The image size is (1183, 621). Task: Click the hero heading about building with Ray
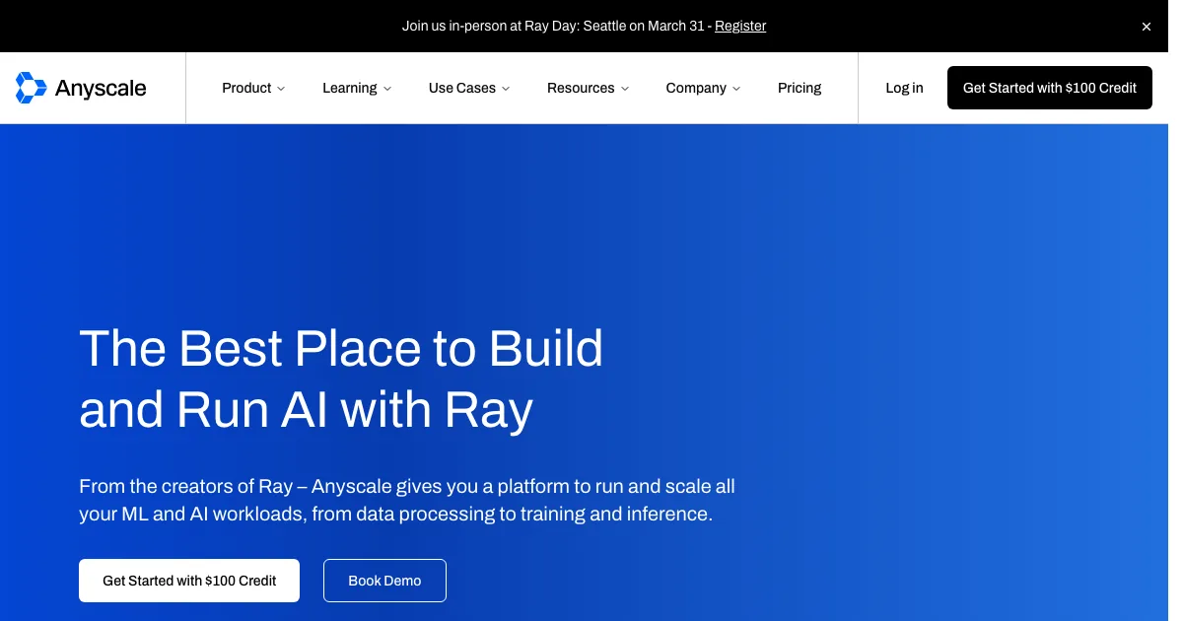341,379
